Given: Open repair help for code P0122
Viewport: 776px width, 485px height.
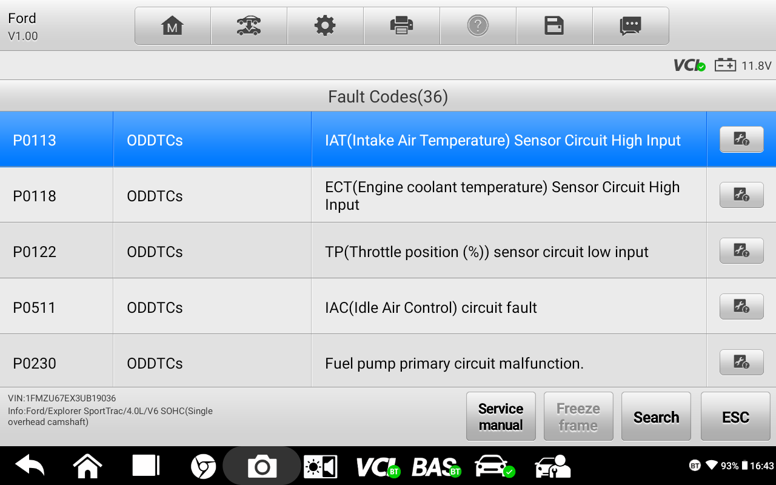Looking at the screenshot, I should [x=741, y=251].
